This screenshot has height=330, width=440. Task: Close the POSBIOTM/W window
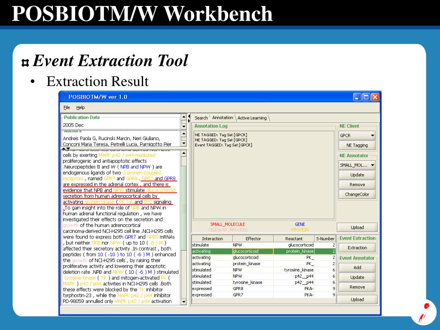[375, 97]
